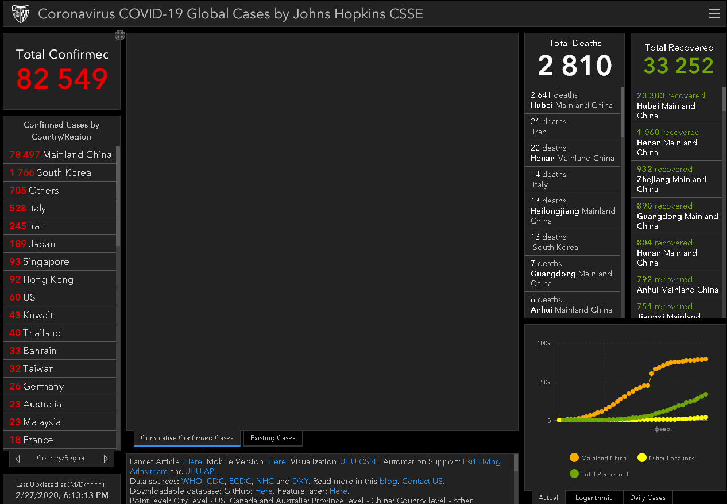The image size is (727, 504).
Task: Open the Lancet Article 'Here' link
Action: tap(193, 461)
